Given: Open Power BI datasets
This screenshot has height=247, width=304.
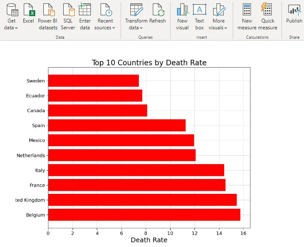Looking at the screenshot, I should coord(48,10).
